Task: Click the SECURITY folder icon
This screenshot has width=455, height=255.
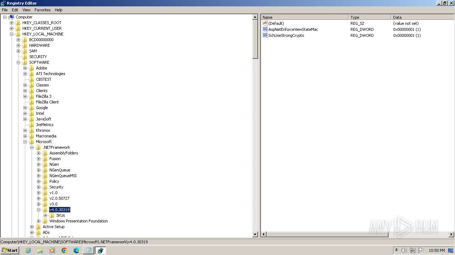Action: (25, 57)
